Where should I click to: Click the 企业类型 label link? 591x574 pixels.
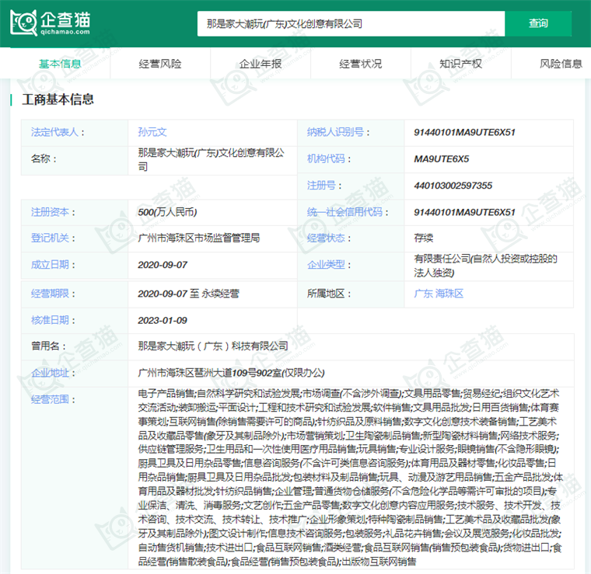(326, 265)
